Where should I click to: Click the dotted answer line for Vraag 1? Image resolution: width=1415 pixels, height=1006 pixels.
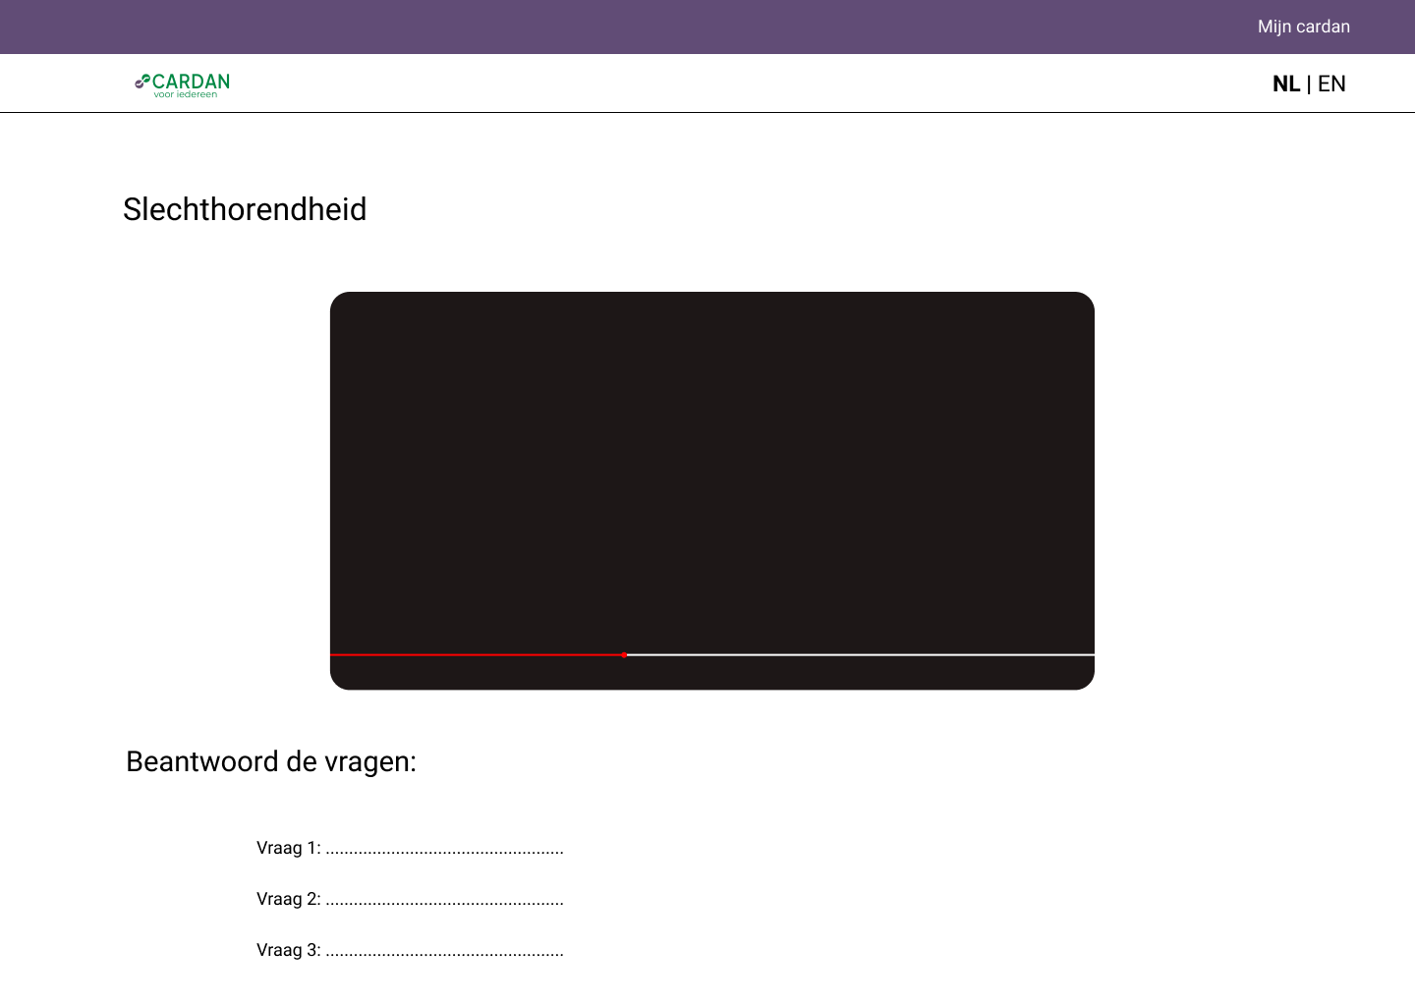(x=444, y=849)
